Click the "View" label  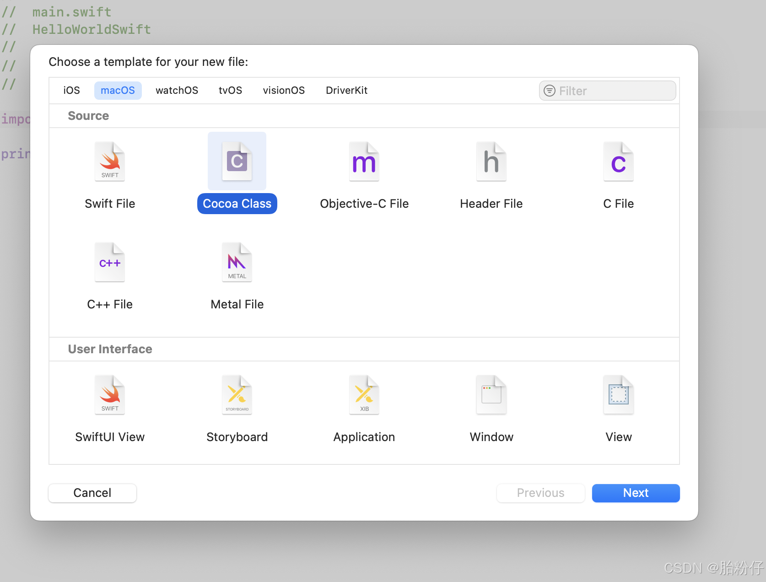pyautogui.click(x=619, y=437)
